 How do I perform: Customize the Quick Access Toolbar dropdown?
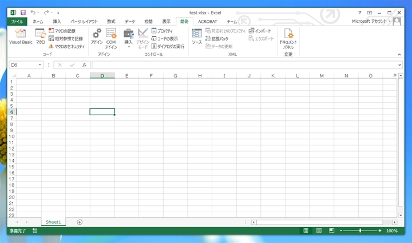click(58, 13)
